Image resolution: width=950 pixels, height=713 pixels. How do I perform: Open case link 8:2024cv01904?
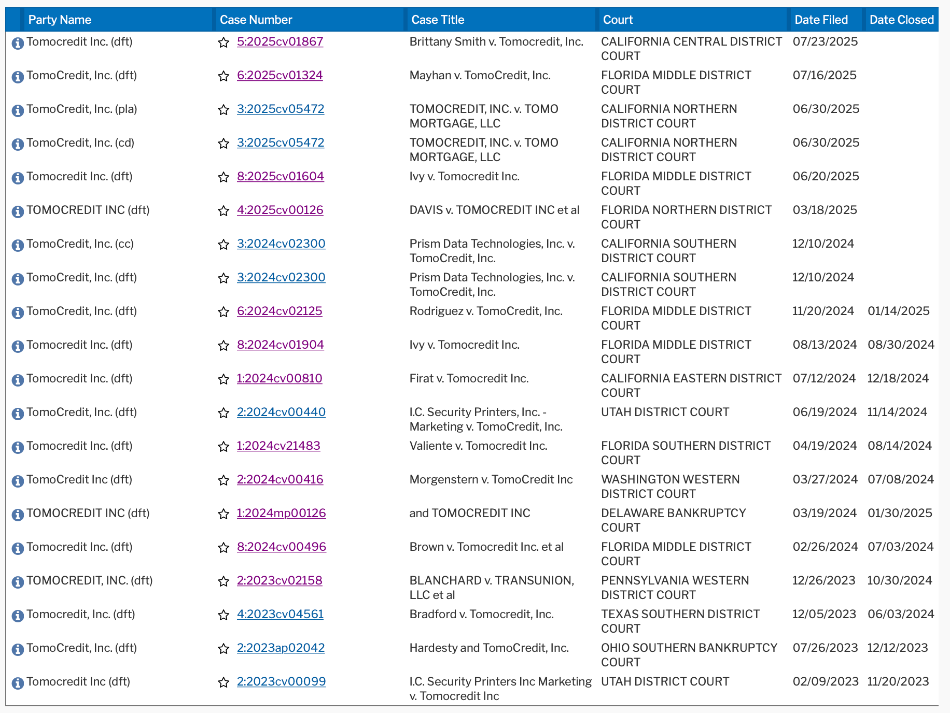281,345
